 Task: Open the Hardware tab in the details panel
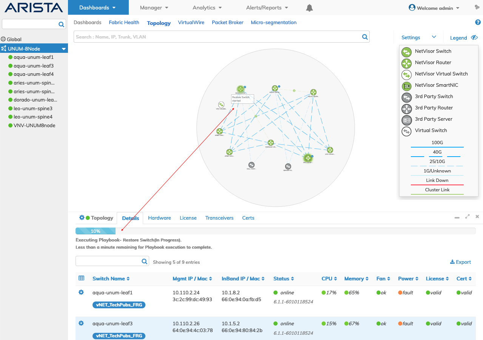159,218
